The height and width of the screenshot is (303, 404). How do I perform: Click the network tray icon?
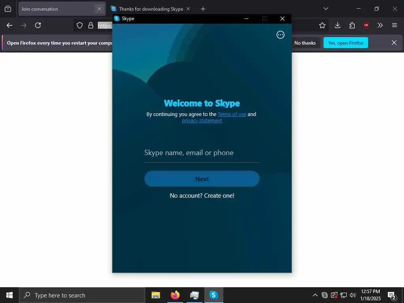coord(344,295)
